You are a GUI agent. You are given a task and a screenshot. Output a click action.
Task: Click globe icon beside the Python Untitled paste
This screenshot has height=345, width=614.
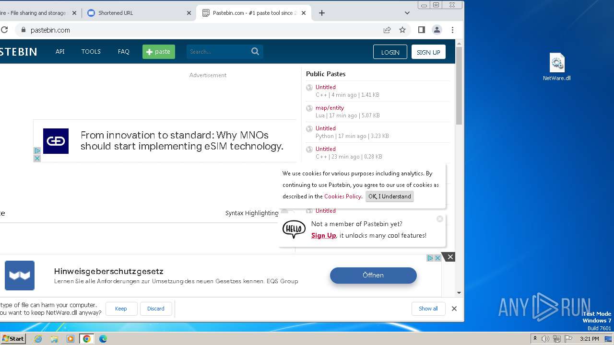[309, 129]
